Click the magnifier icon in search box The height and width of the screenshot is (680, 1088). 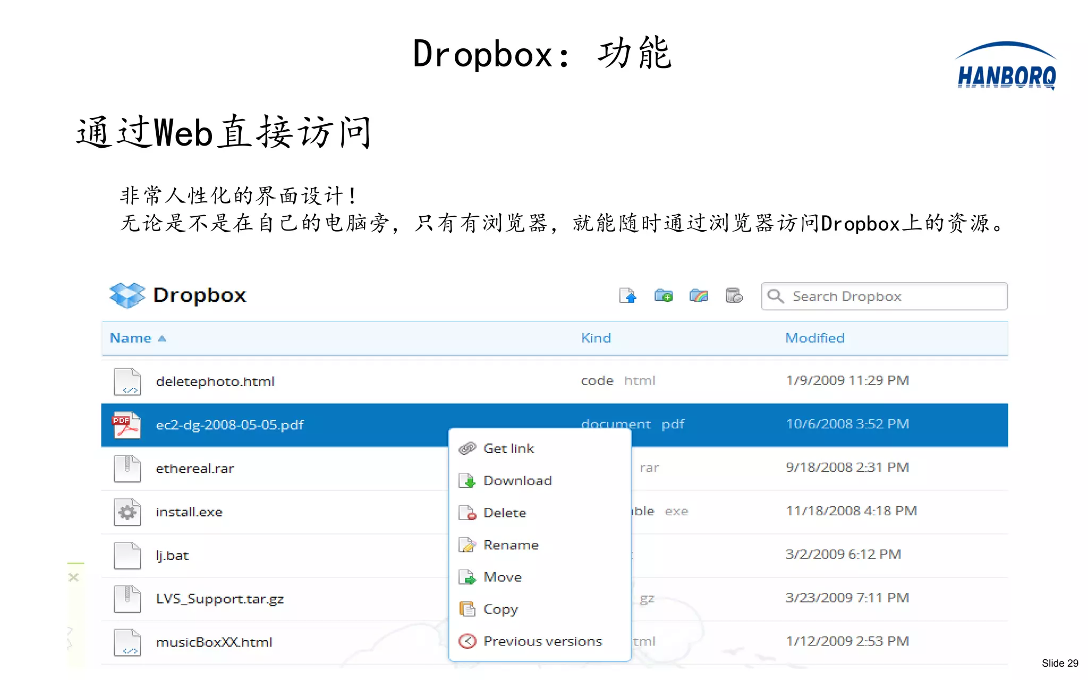(x=776, y=296)
